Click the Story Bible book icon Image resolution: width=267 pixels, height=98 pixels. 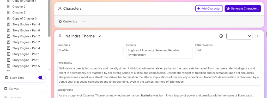pyautogui.click(x=7, y=78)
